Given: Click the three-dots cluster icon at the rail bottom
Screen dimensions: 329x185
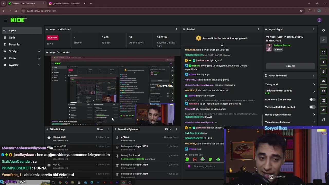Looking at the screenshot, I should (323, 120).
